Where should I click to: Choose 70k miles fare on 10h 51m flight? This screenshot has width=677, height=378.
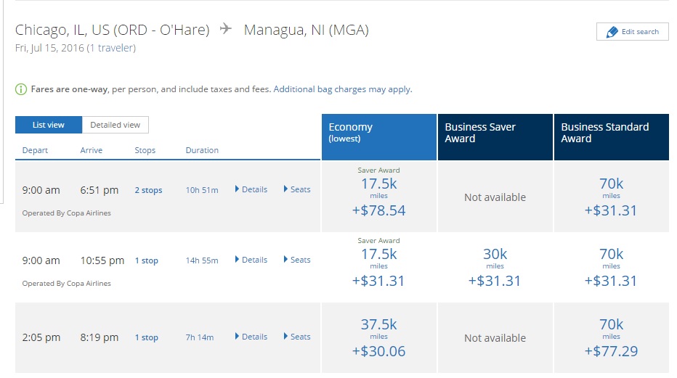click(x=612, y=197)
